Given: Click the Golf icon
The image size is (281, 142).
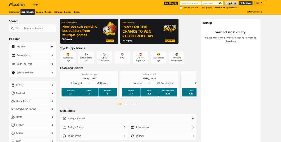Looking at the screenshot, I should pos(13,141).
